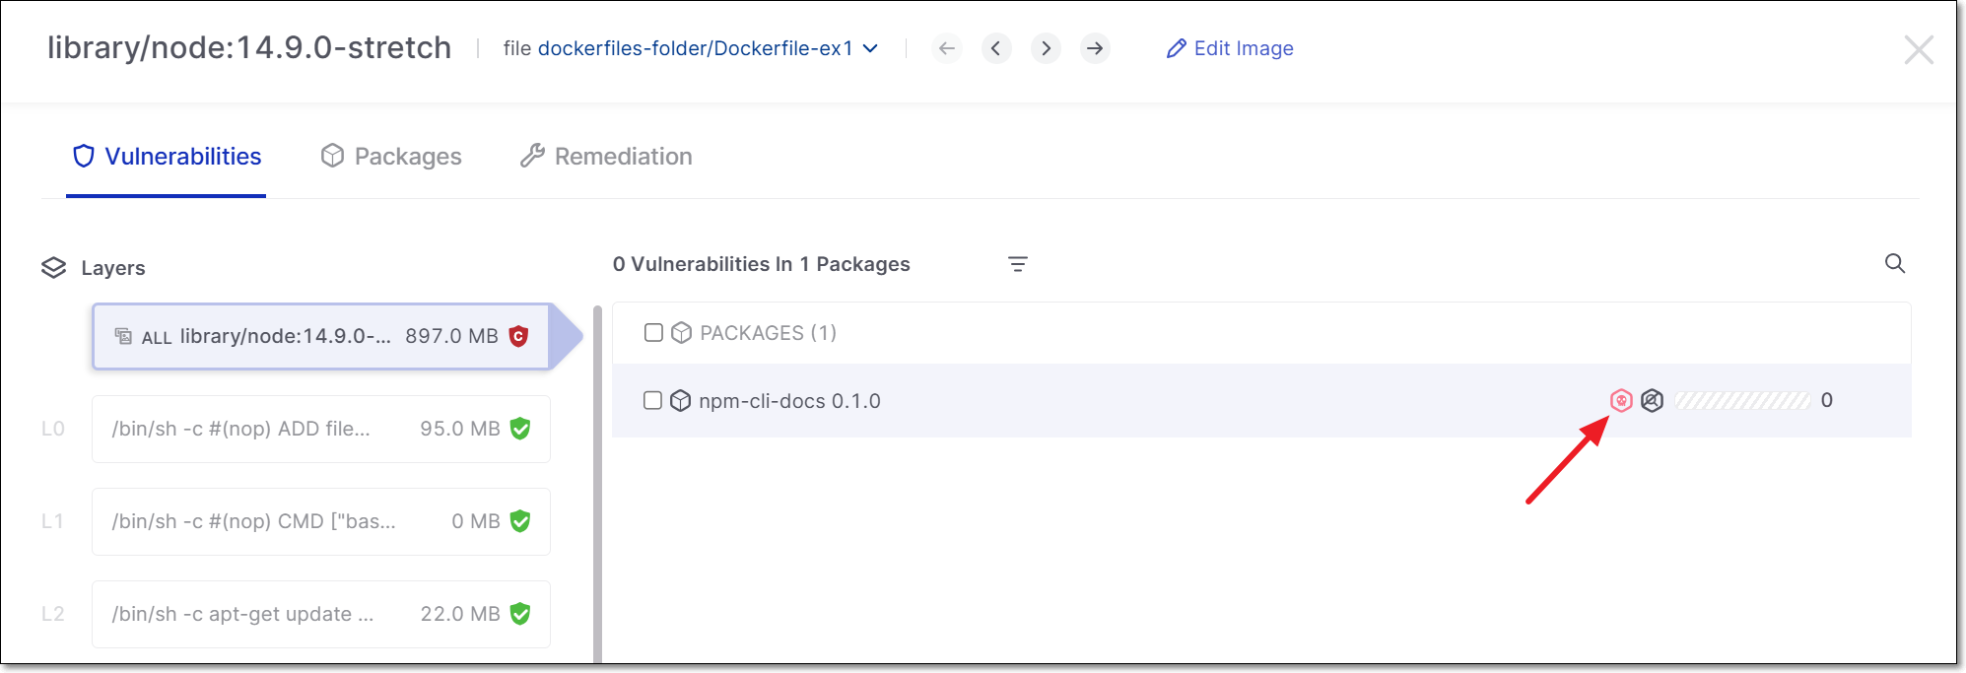Screen dimensions: 1966x673
Task: Click the 897.0 MB size value
Action: [451, 336]
